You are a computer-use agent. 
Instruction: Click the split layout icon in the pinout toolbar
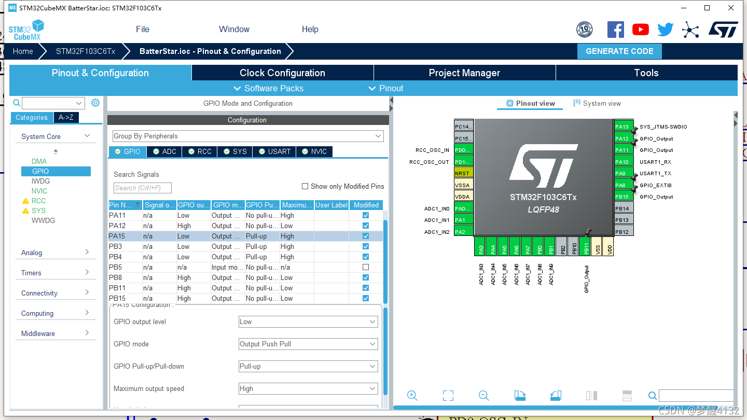click(627, 396)
